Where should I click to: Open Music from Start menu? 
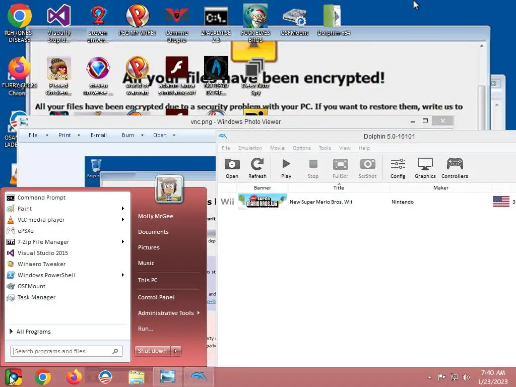point(146,263)
